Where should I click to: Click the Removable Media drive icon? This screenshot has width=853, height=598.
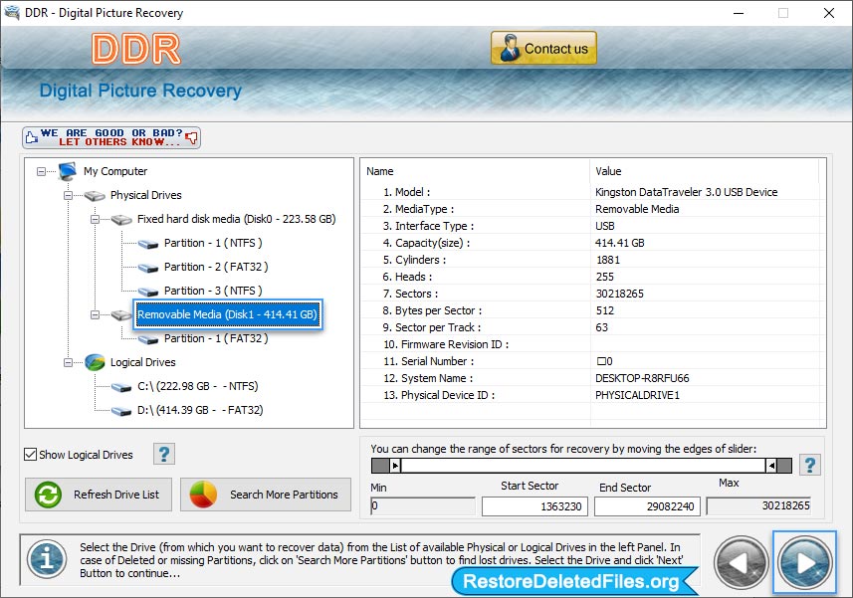(x=121, y=315)
